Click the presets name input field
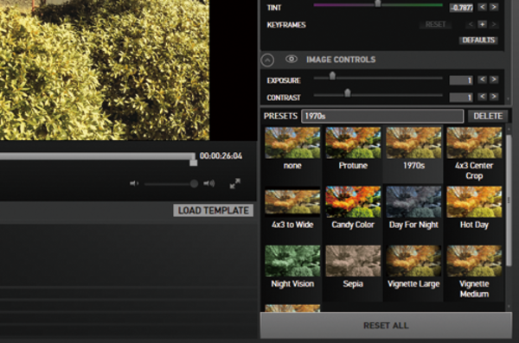519x343 pixels. (x=382, y=116)
